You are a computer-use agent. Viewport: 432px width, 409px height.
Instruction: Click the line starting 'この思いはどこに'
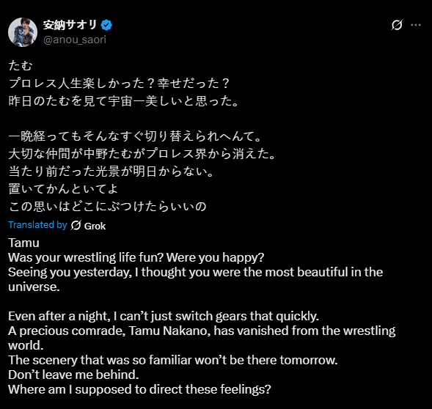tap(107, 207)
